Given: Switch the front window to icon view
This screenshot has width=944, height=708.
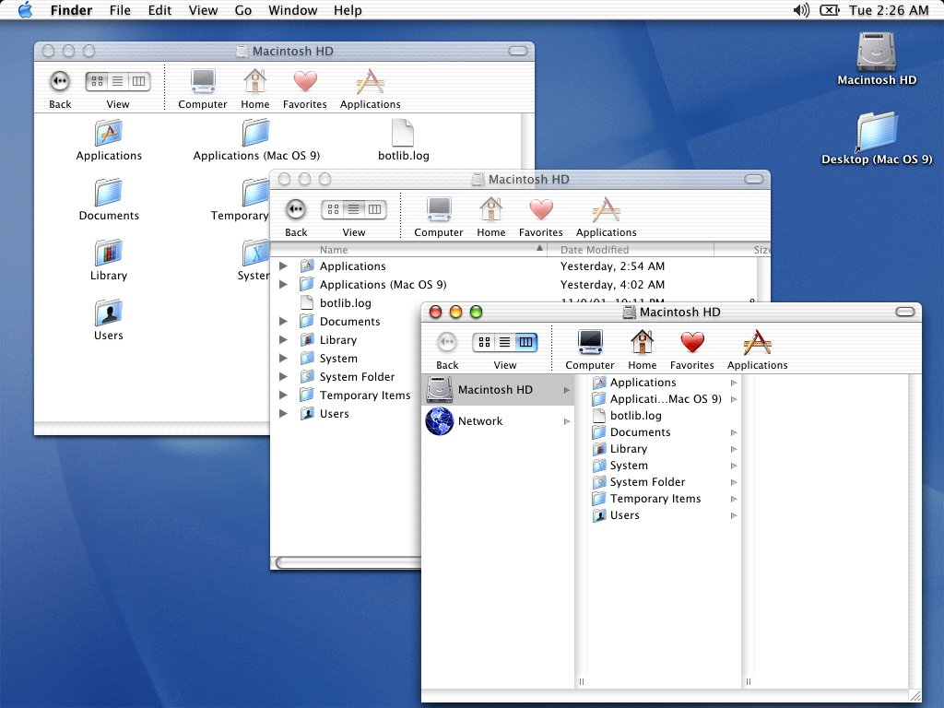Looking at the screenshot, I should point(483,342).
